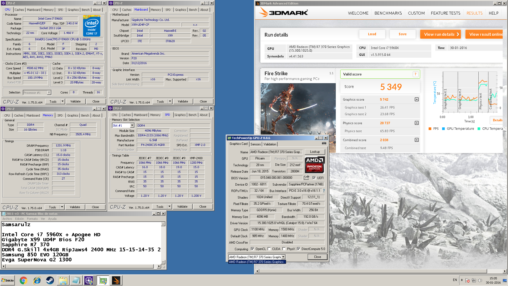Collapse the Physics score section
508x286 pixels.
point(416,123)
